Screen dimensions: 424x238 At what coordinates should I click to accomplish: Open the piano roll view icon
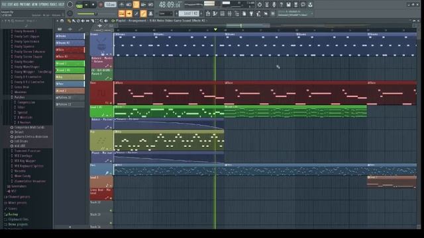(x=215, y=13)
